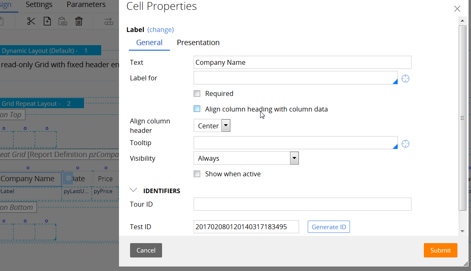The image size is (471, 271).
Task: Toggle the Required checkbox
Action: point(197,93)
